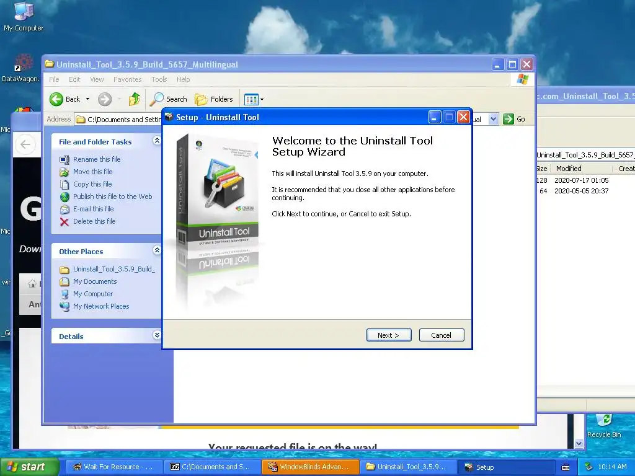This screenshot has height=476, width=635.
Task: Click the Forward arrow icon in Explorer
Action: coord(104,99)
